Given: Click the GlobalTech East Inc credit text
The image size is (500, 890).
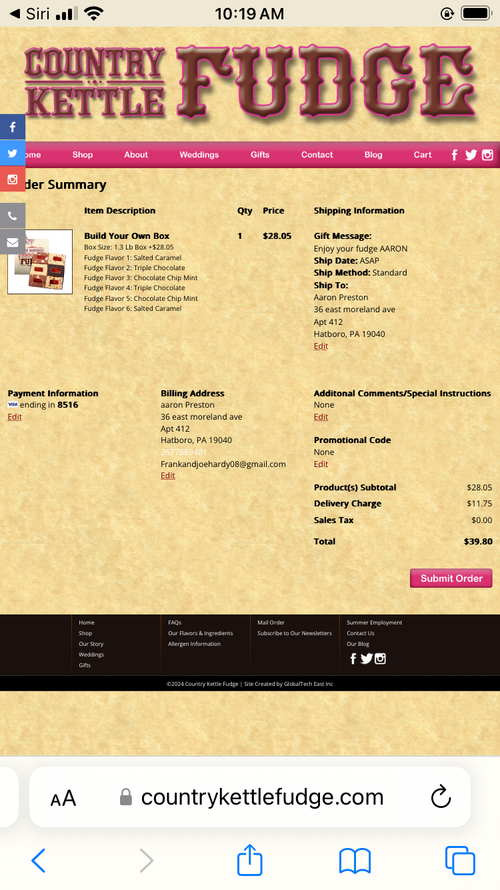Looking at the screenshot, I should tap(309, 684).
